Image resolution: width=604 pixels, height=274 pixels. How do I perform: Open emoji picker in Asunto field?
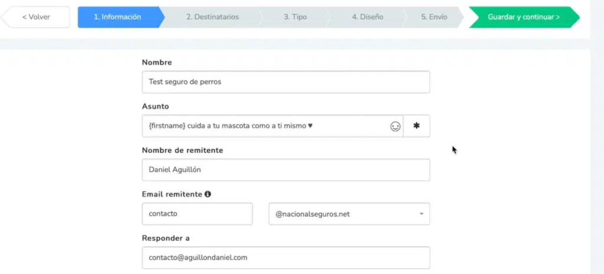(x=395, y=126)
